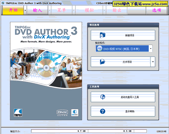Click the question mark help icon
The height and width of the screenshot is (134, 169).
(103, 111)
